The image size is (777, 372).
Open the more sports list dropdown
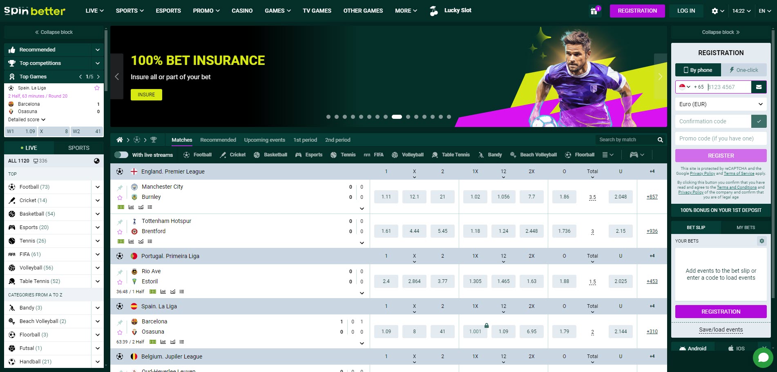tap(607, 155)
